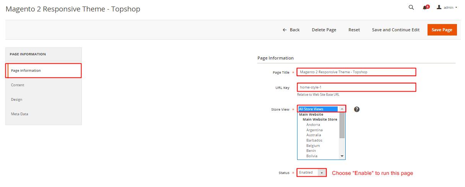The height and width of the screenshot is (187, 465).
Task: Click scroll up arrow in Store View list
Action: [342, 109]
